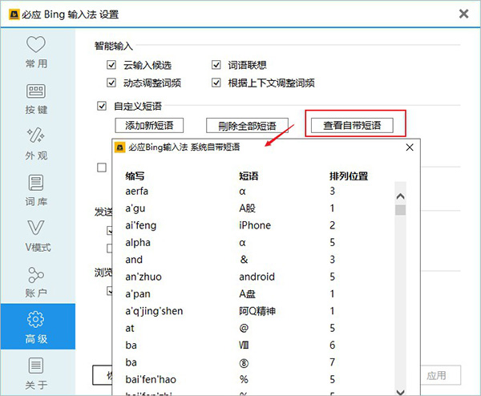The width and height of the screenshot is (481, 396).
Task: Select the ai'feng abbreviation
Action: tap(141, 225)
